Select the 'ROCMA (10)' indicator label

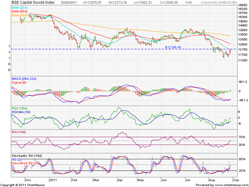pyautogui.click(x=21, y=112)
